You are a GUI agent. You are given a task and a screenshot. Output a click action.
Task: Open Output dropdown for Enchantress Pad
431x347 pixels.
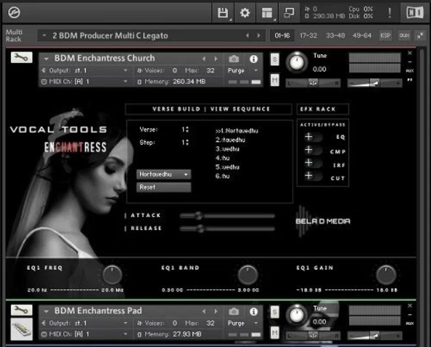[86, 323]
